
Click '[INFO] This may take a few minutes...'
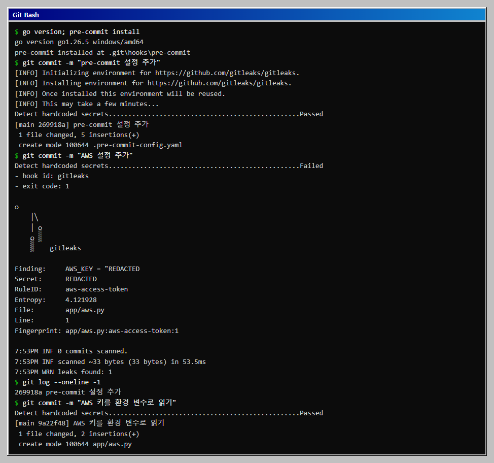(87, 104)
